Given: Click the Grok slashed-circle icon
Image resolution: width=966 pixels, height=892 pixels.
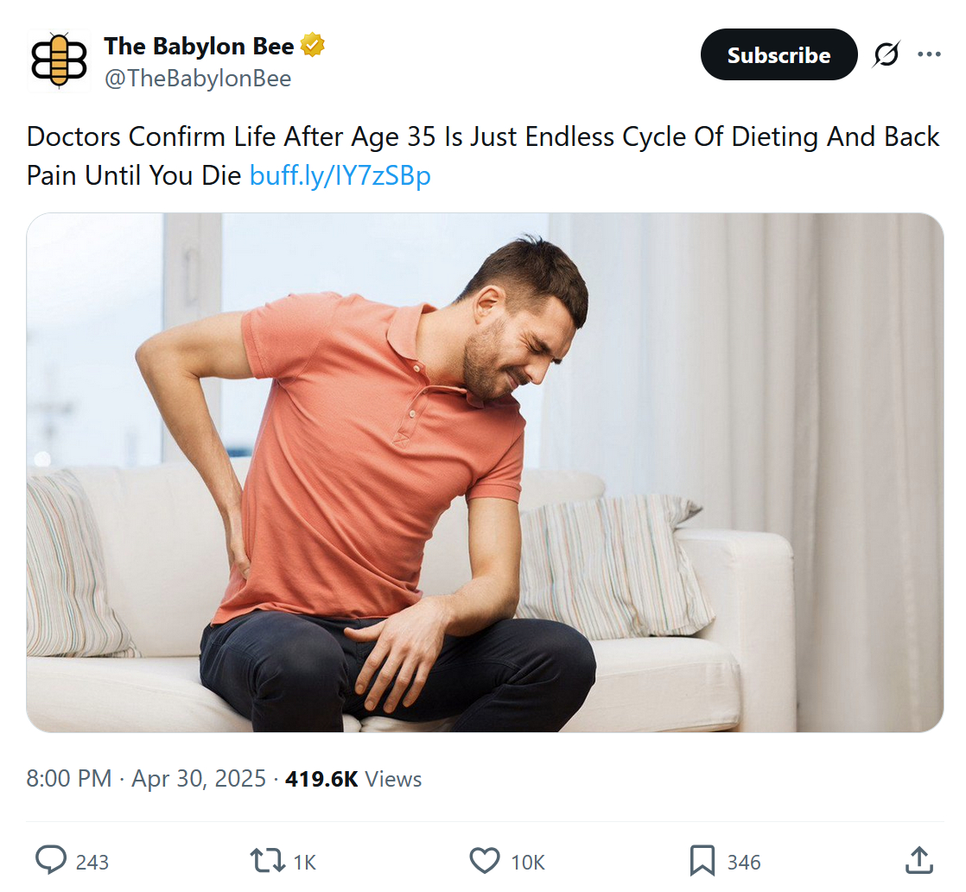Looking at the screenshot, I should tap(886, 54).
